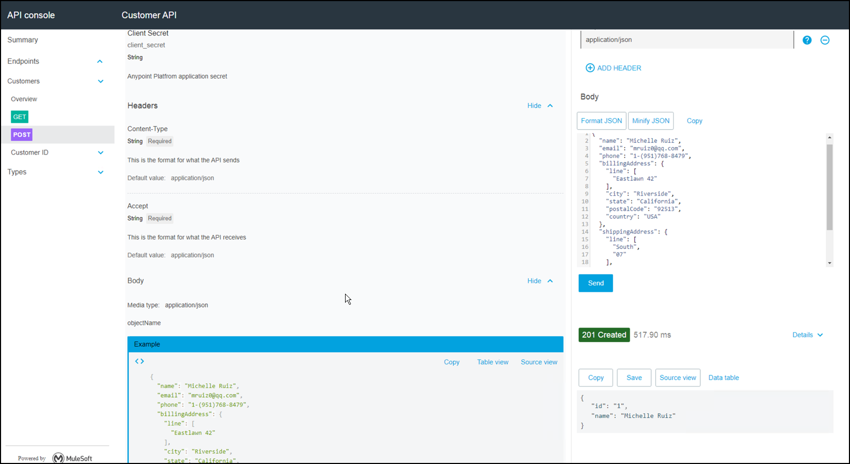
Task: Click the API console title
Action: click(x=31, y=15)
